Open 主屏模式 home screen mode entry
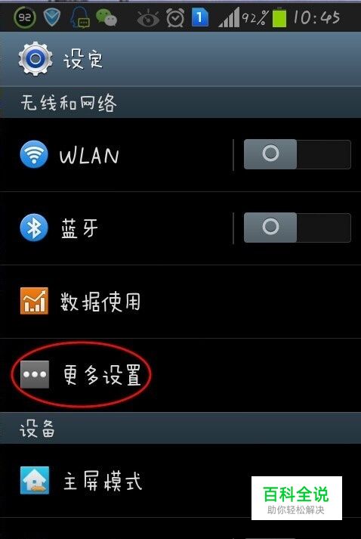 click(180, 481)
